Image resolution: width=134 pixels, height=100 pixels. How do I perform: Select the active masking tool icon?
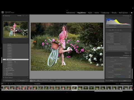(x=113, y=30)
